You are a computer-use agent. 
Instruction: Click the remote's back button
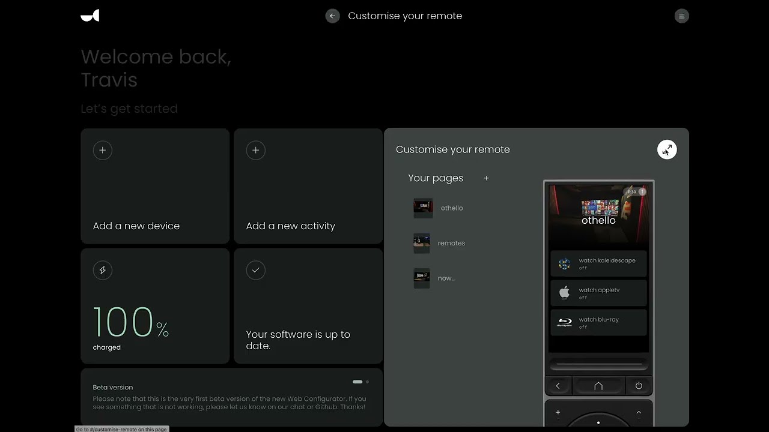[x=558, y=386]
